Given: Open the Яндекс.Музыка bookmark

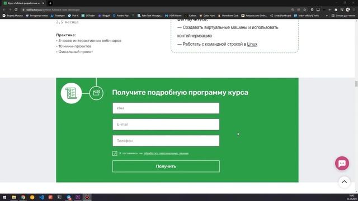Looking at the screenshot, I should pyautogui.click(x=12, y=16).
